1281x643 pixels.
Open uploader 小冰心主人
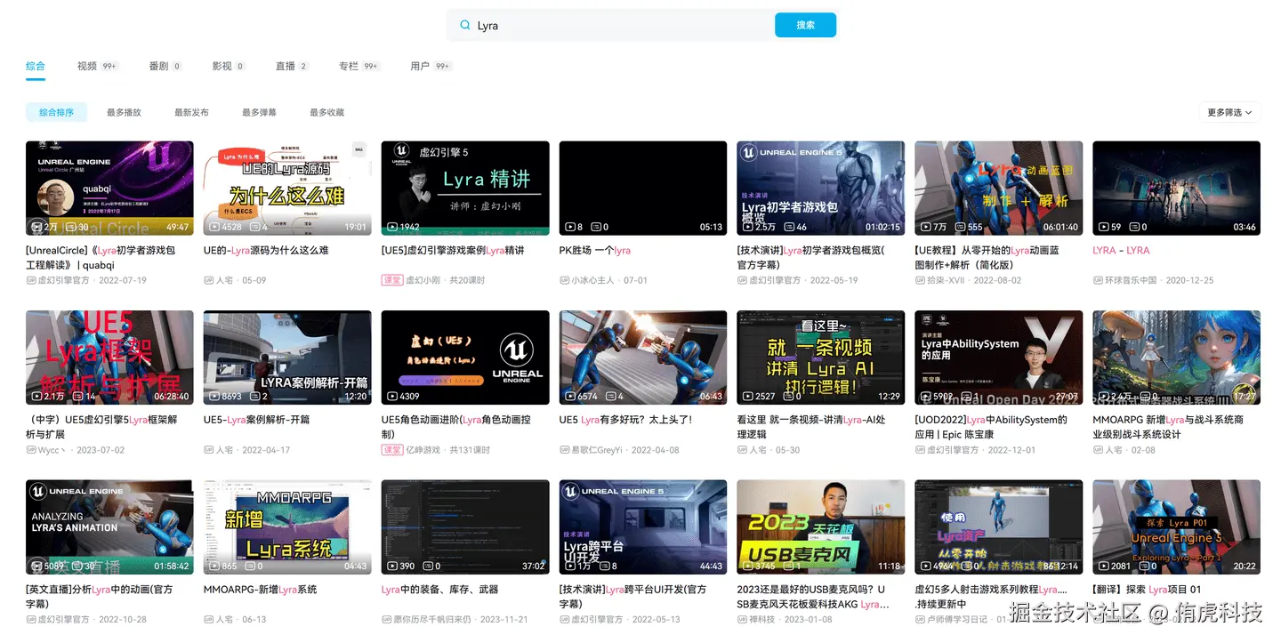[x=592, y=280]
